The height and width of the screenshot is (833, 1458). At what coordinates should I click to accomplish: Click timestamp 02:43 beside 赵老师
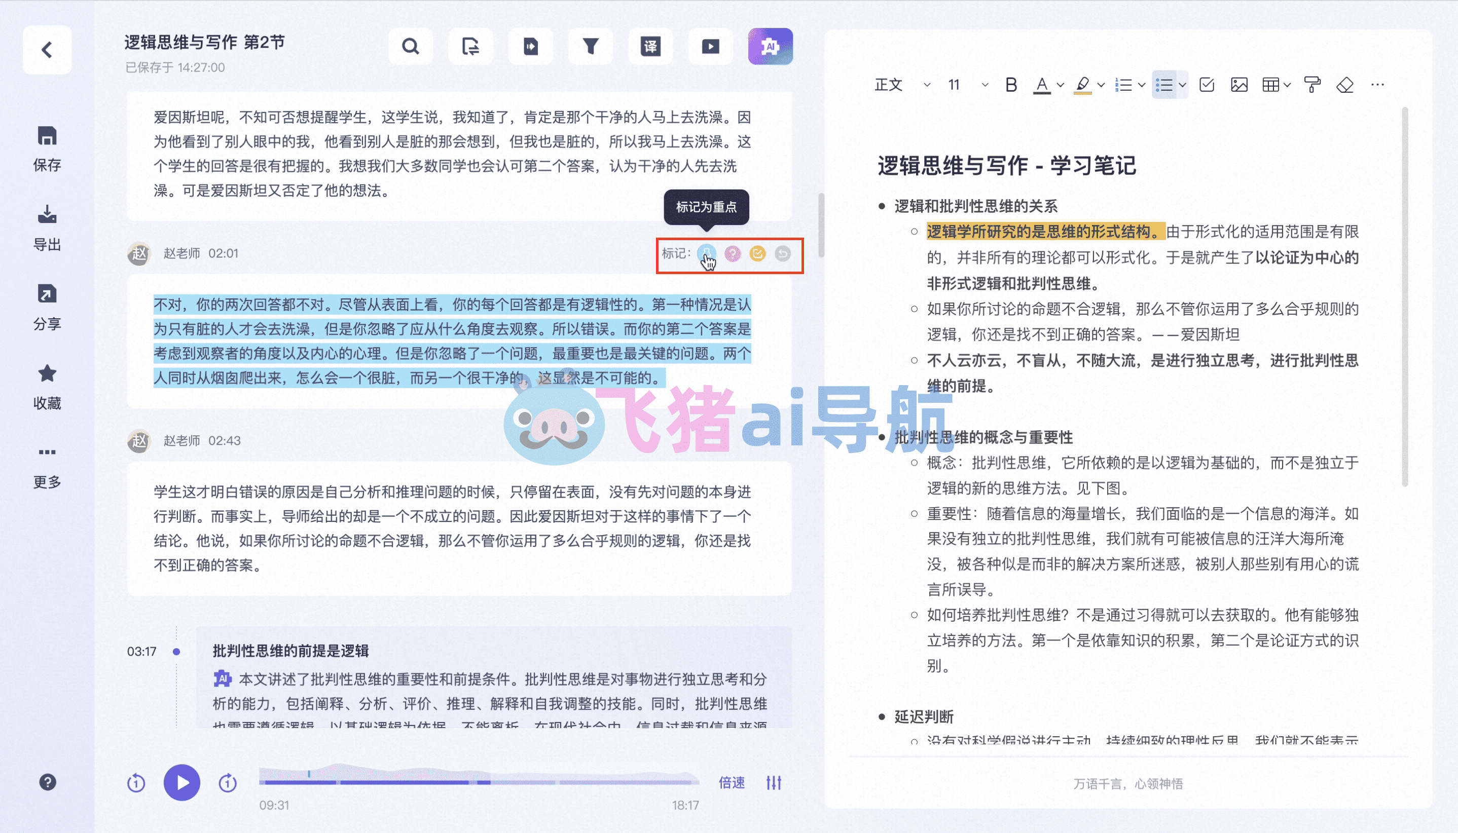[225, 440]
